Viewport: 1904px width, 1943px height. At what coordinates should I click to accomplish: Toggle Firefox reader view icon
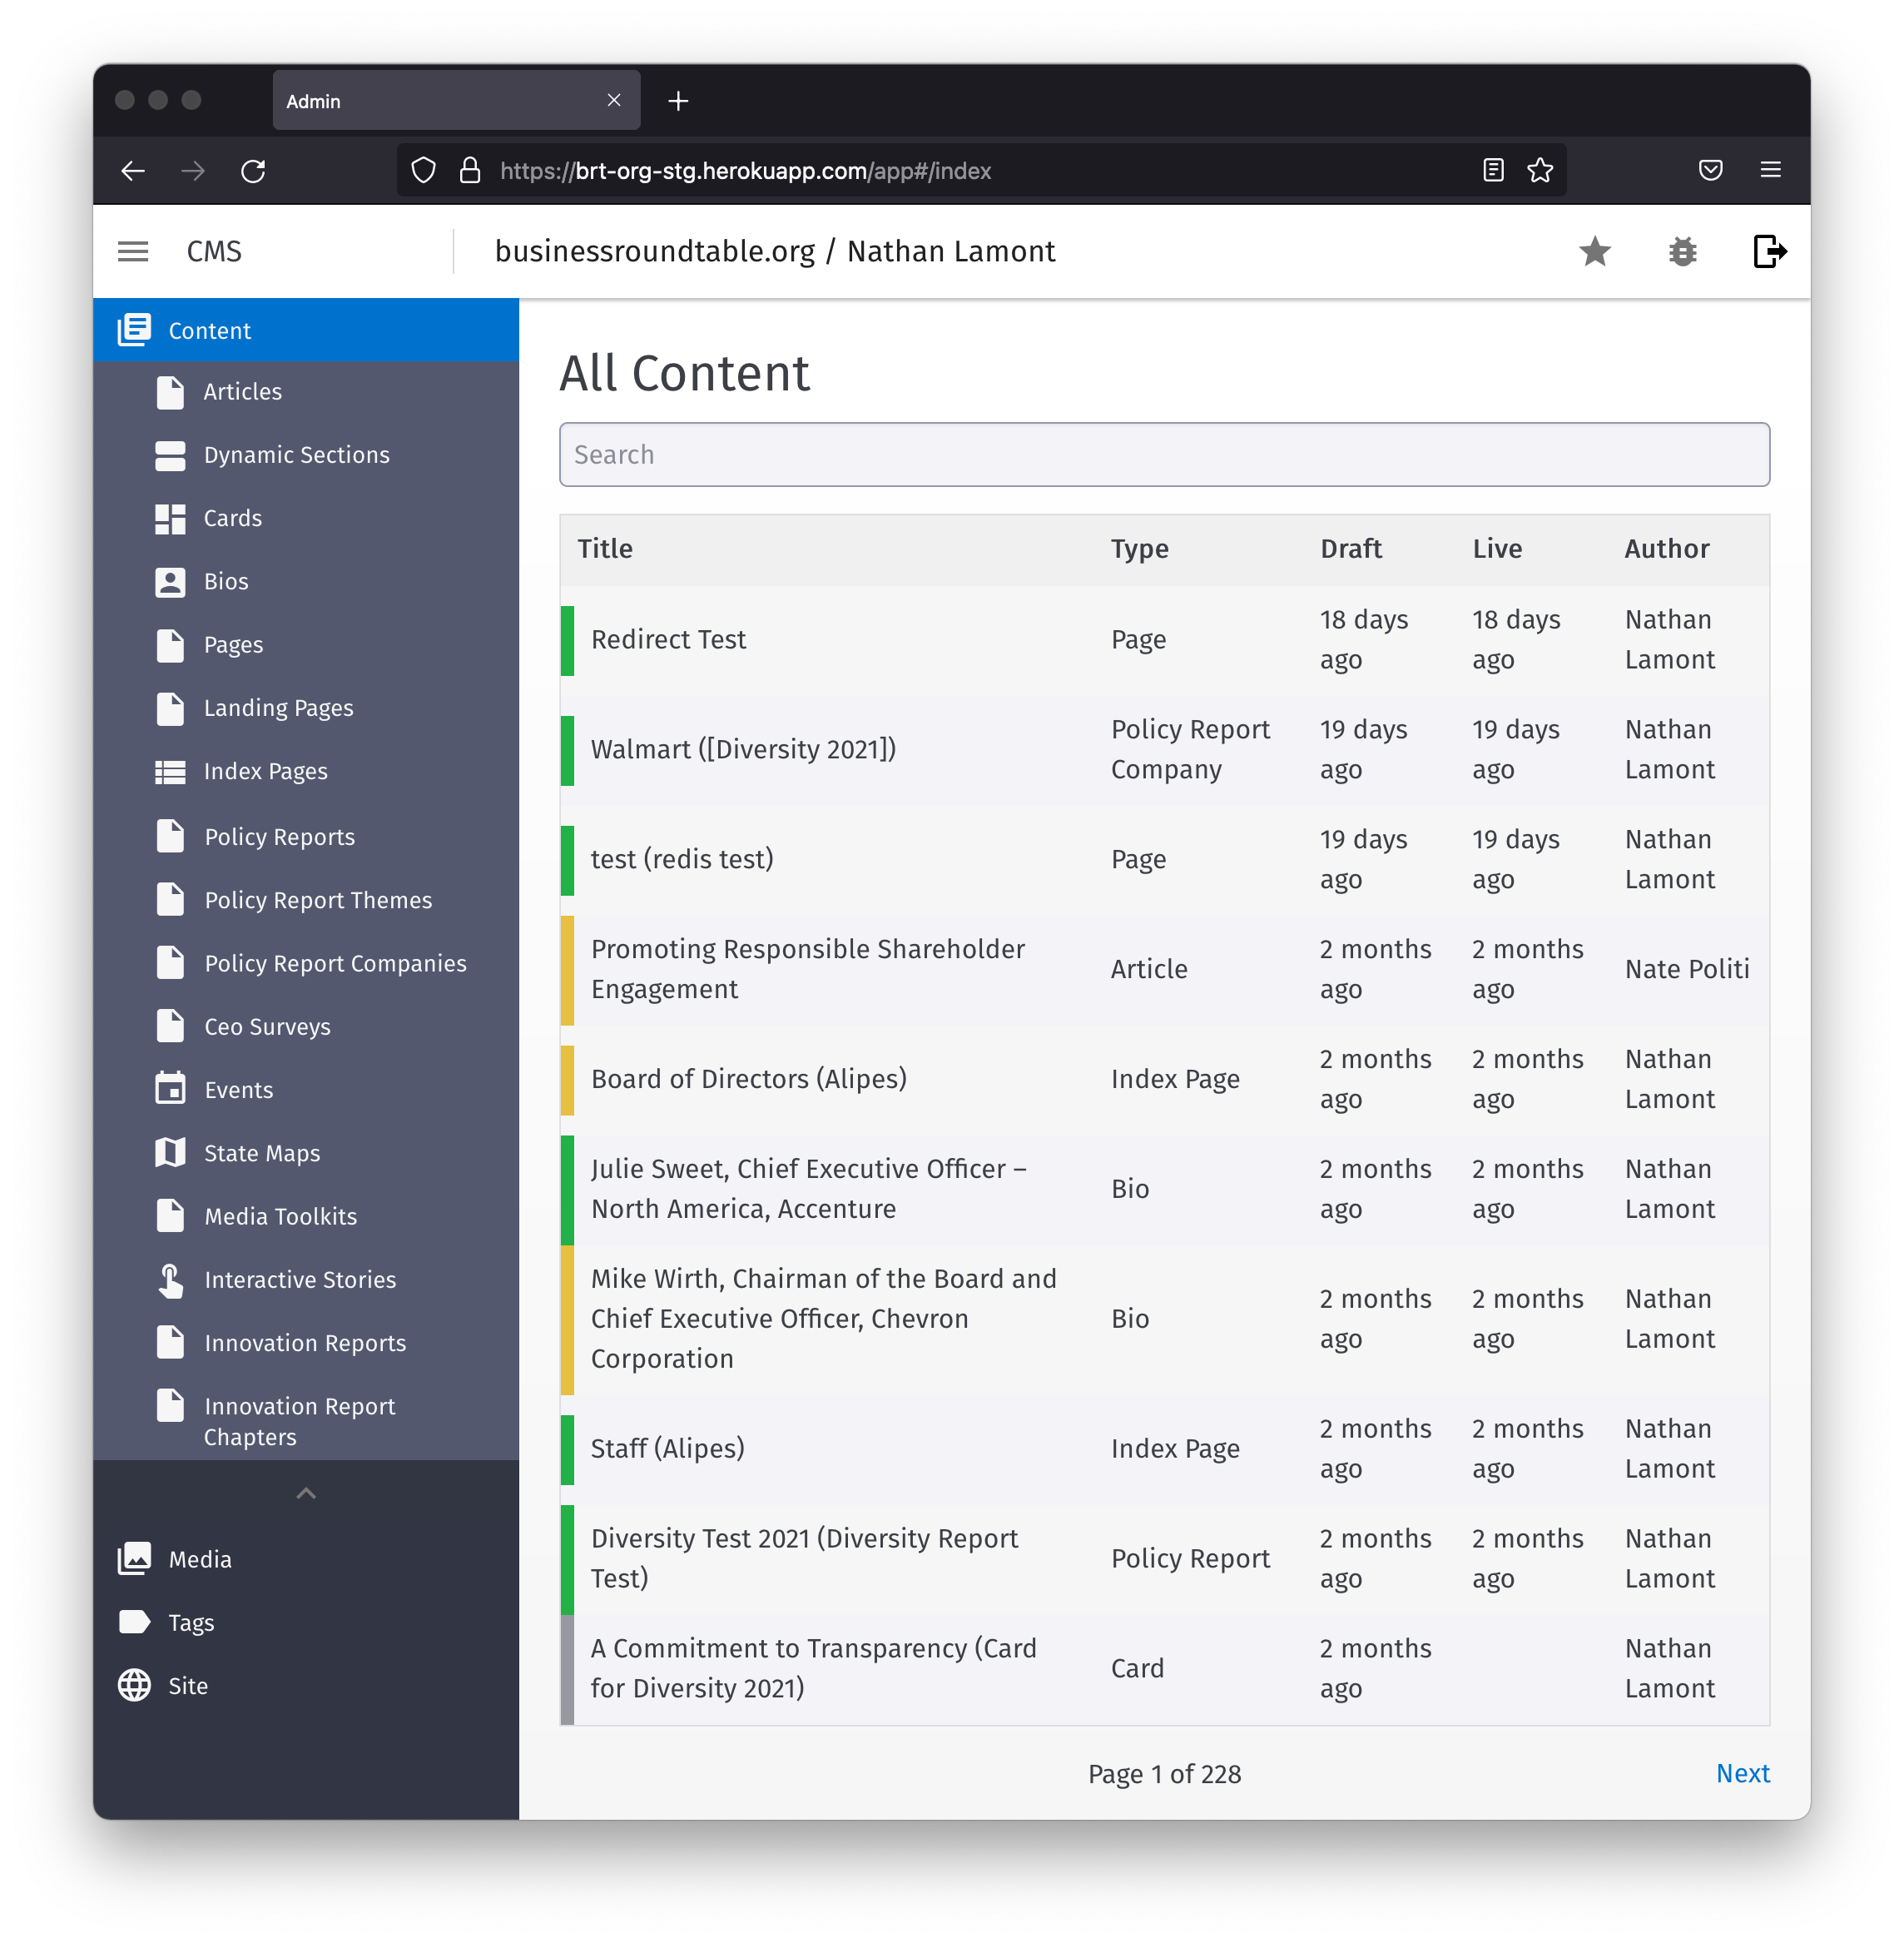(x=1493, y=170)
